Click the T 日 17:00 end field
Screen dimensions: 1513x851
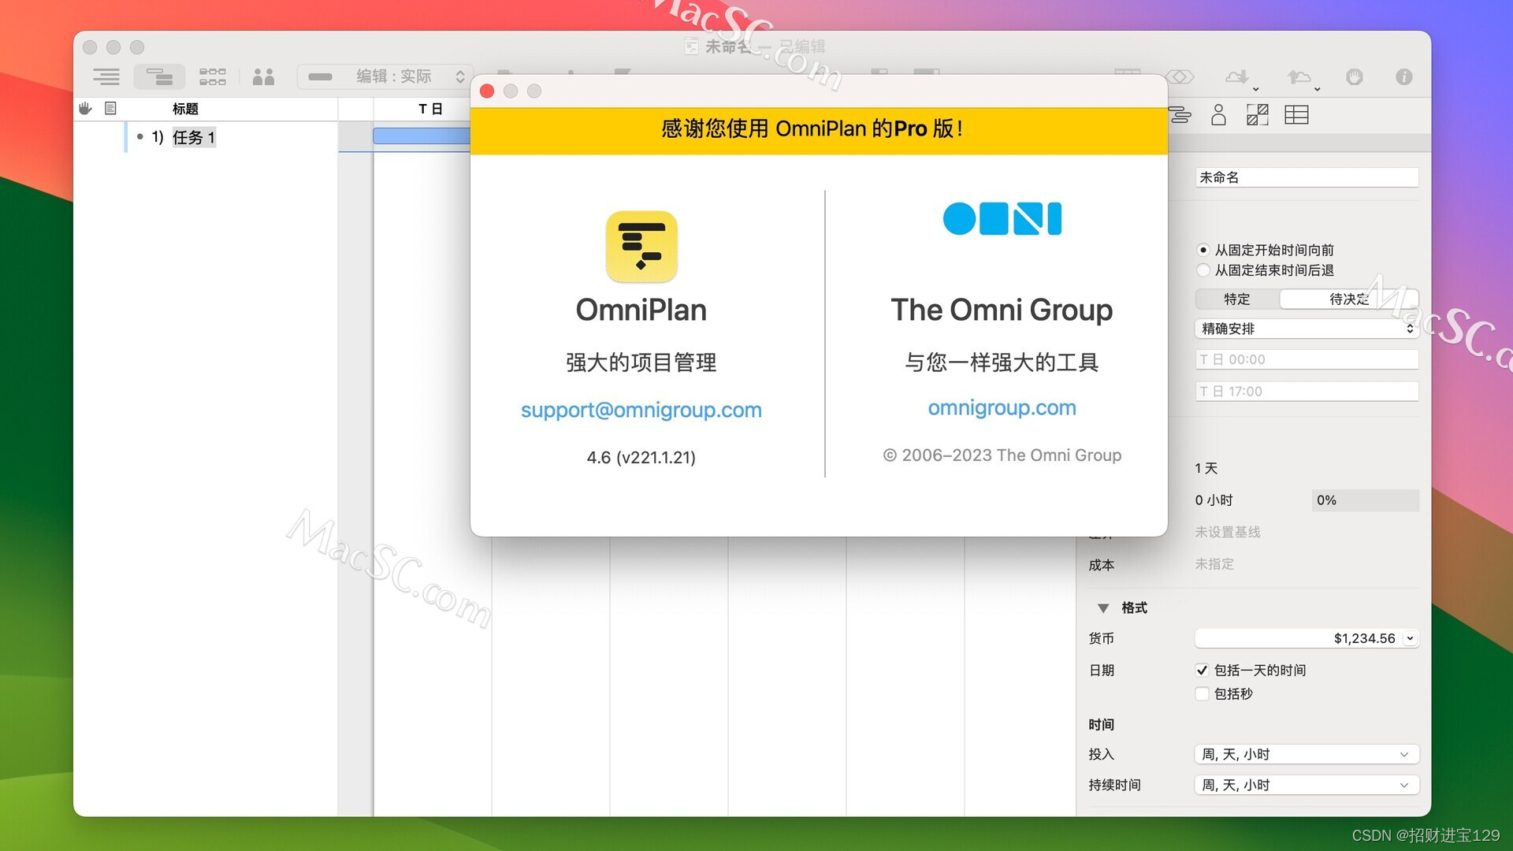1307,391
